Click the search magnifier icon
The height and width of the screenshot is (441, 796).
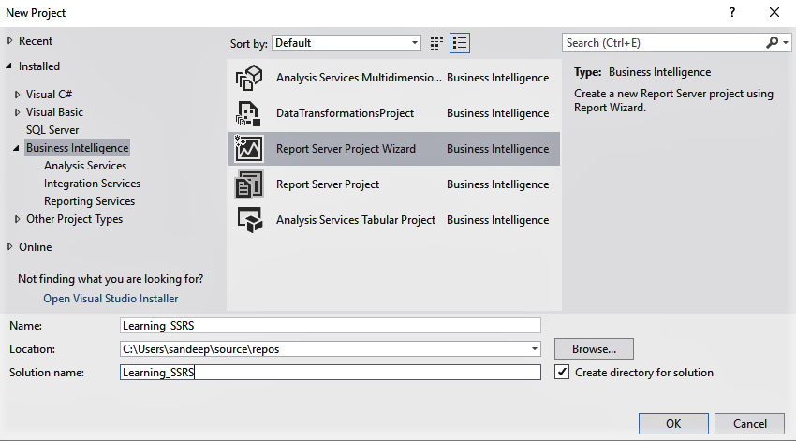(x=773, y=43)
